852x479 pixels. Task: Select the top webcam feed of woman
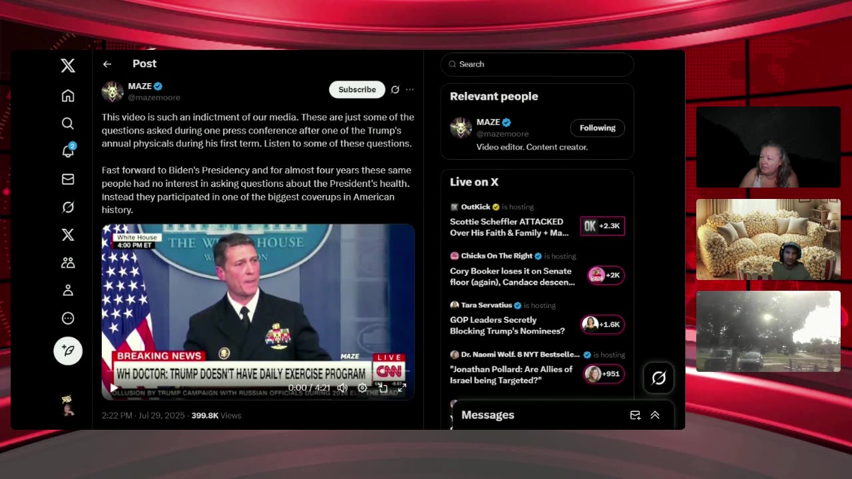[x=768, y=147]
